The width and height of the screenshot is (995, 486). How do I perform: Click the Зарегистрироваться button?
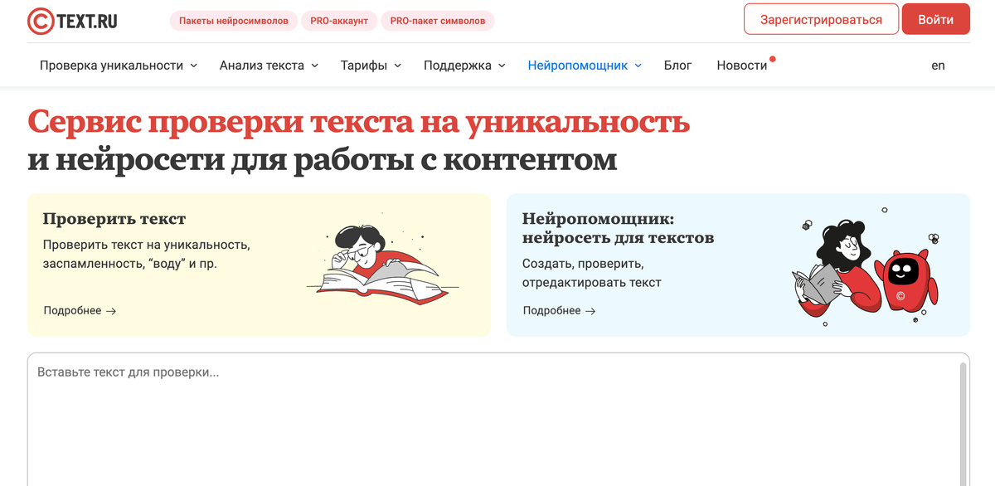click(821, 19)
